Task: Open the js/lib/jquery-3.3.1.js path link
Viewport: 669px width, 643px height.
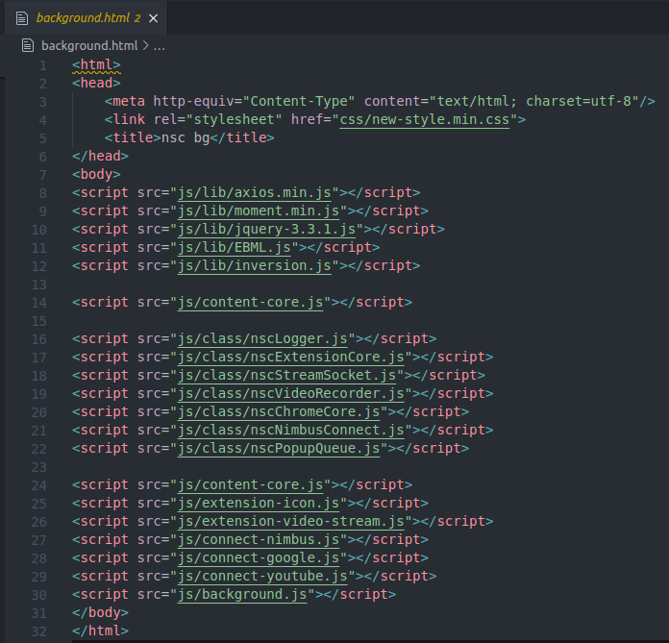Action: pos(267,229)
